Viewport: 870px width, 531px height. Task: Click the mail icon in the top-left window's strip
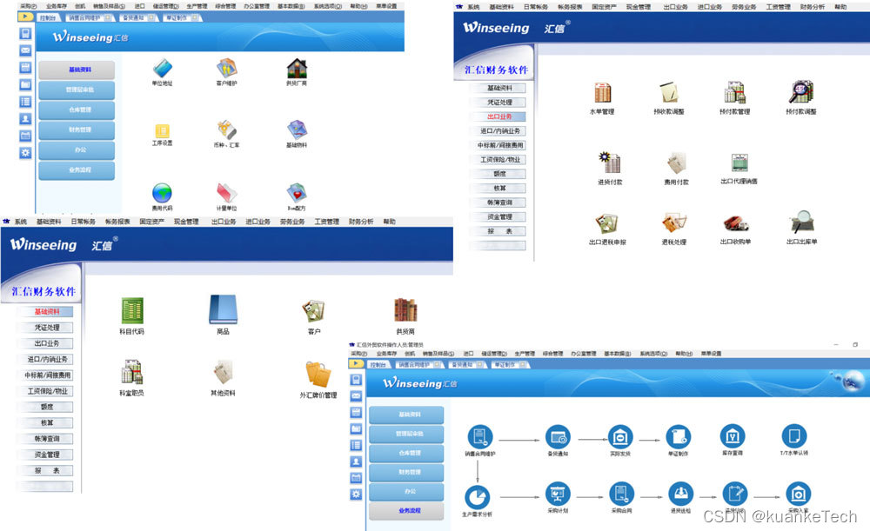25,50
